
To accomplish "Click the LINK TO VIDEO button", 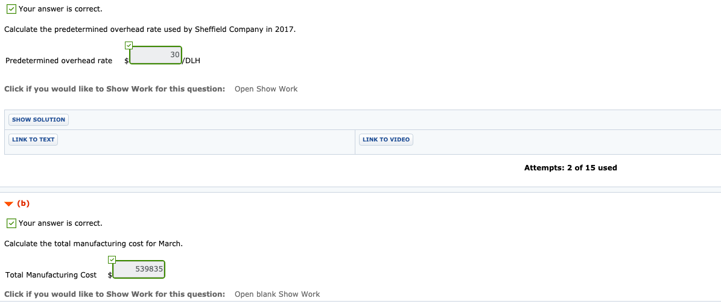I will [x=386, y=140].
